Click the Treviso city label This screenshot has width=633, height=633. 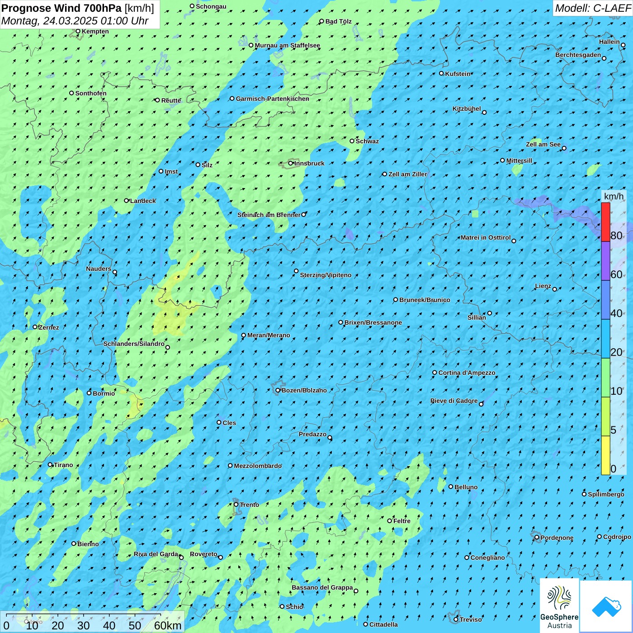click(x=471, y=619)
